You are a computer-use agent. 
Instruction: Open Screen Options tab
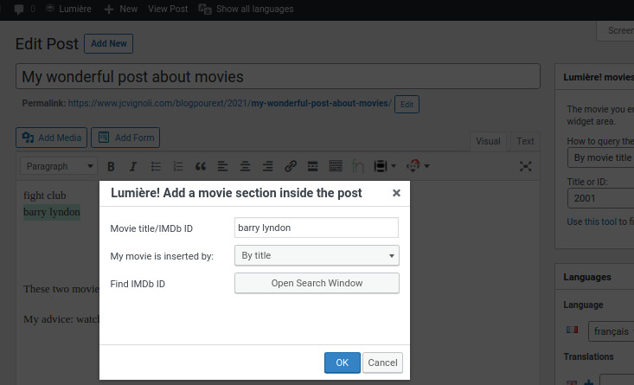pyautogui.click(x=615, y=31)
